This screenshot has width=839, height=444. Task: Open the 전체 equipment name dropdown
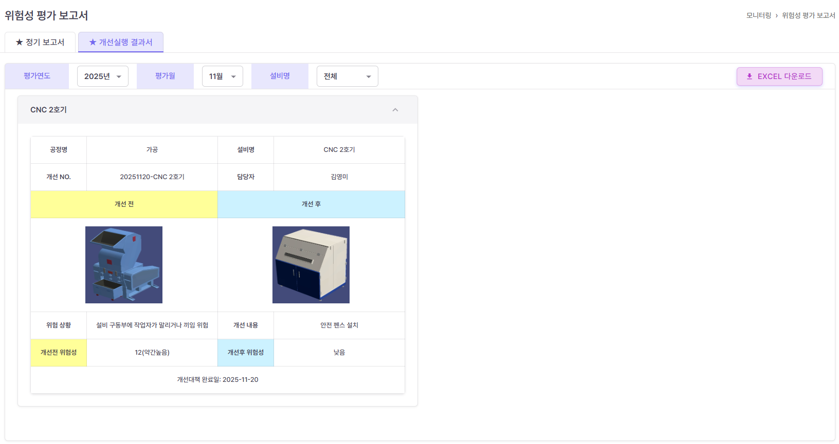[347, 76]
